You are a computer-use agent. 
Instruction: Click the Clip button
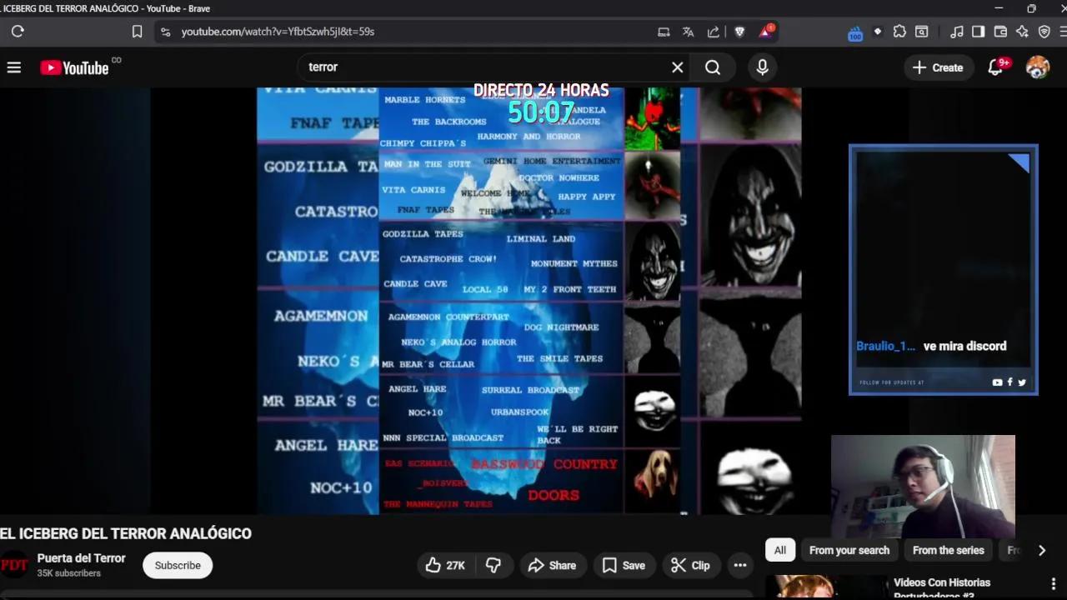(690, 565)
